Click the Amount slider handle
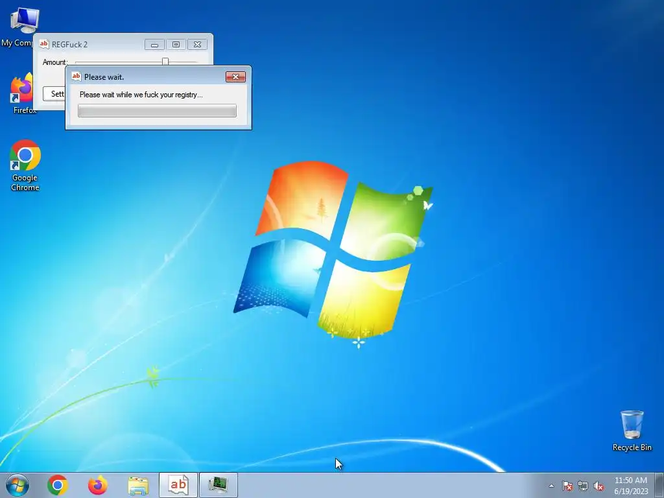 [x=165, y=62]
